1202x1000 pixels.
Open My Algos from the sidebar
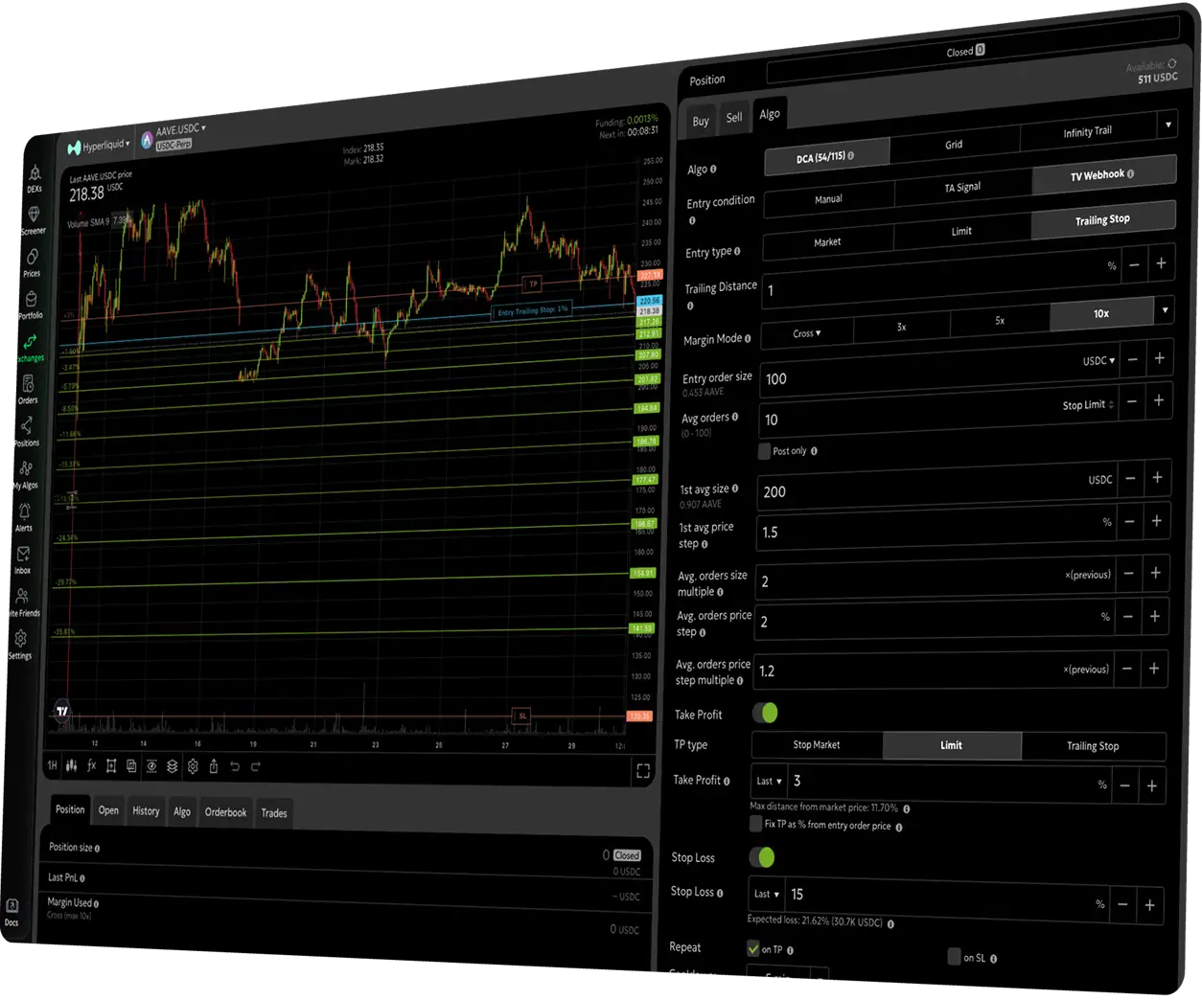[26, 469]
